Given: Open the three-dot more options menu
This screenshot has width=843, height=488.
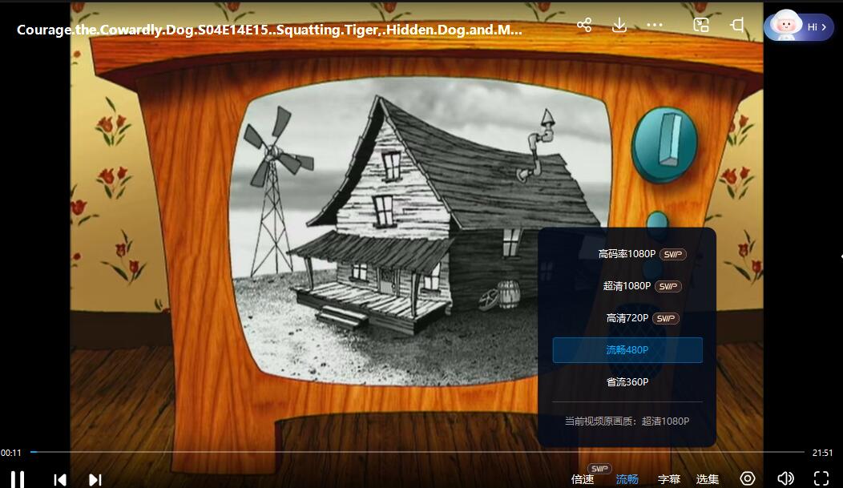Looking at the screenshot, I should pos(655,25).
